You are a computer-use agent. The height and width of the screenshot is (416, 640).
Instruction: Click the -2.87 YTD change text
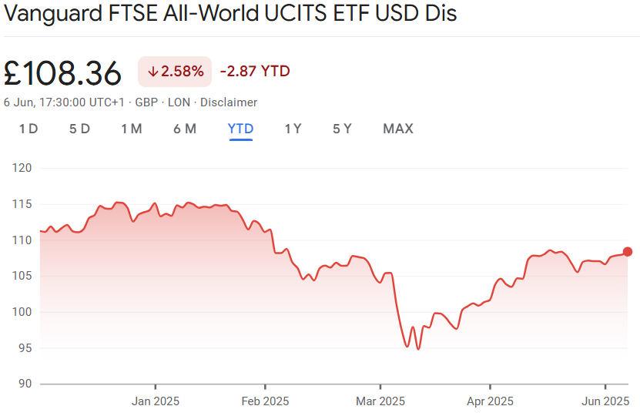255,72
